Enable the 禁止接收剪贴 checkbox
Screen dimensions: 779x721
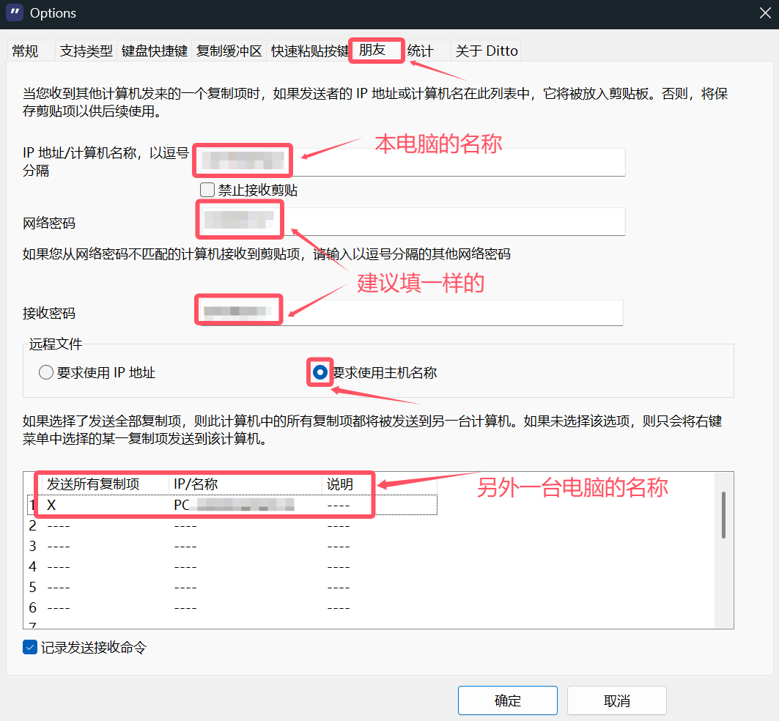[207, 190]
